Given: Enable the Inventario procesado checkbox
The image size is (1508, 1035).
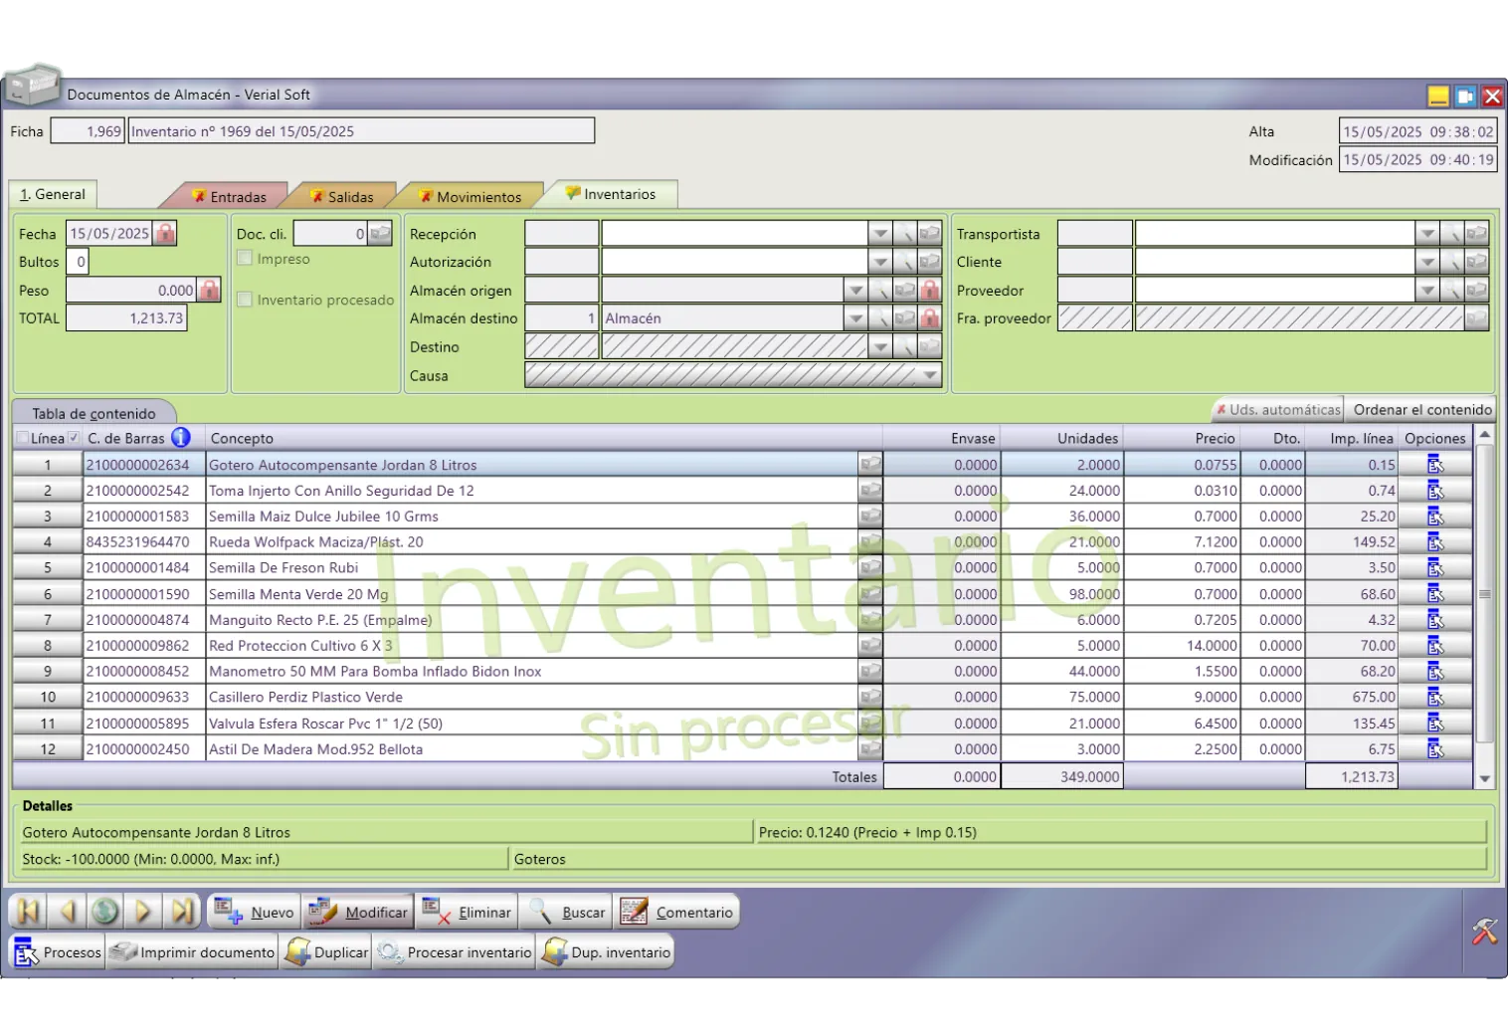Looking at the screenshot, I should (245, 300).
